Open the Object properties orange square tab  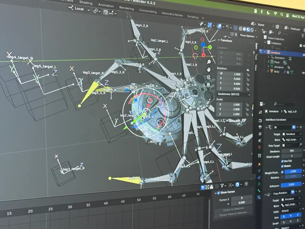[259, 164]
